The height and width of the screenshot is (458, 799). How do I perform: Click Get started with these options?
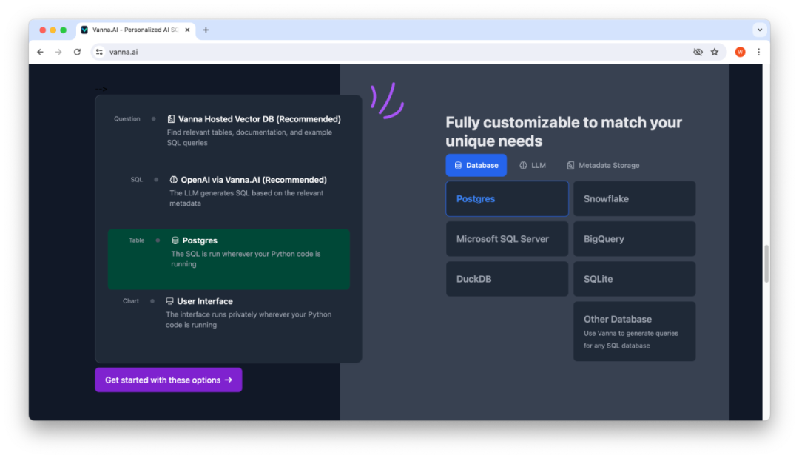(x=169, y=380)
